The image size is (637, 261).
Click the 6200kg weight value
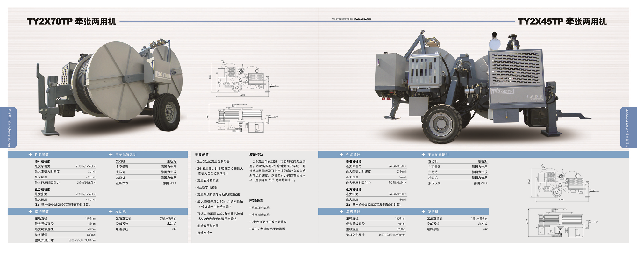coord(401,229)
